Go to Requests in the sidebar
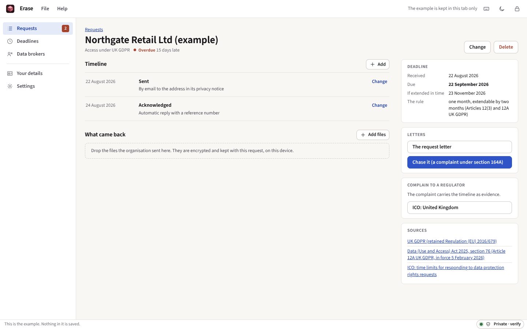 (38, 29)
